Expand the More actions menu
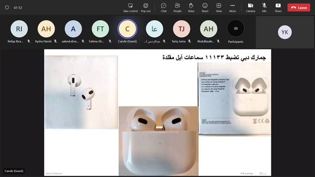315x177 pixels. coord(233,7)
